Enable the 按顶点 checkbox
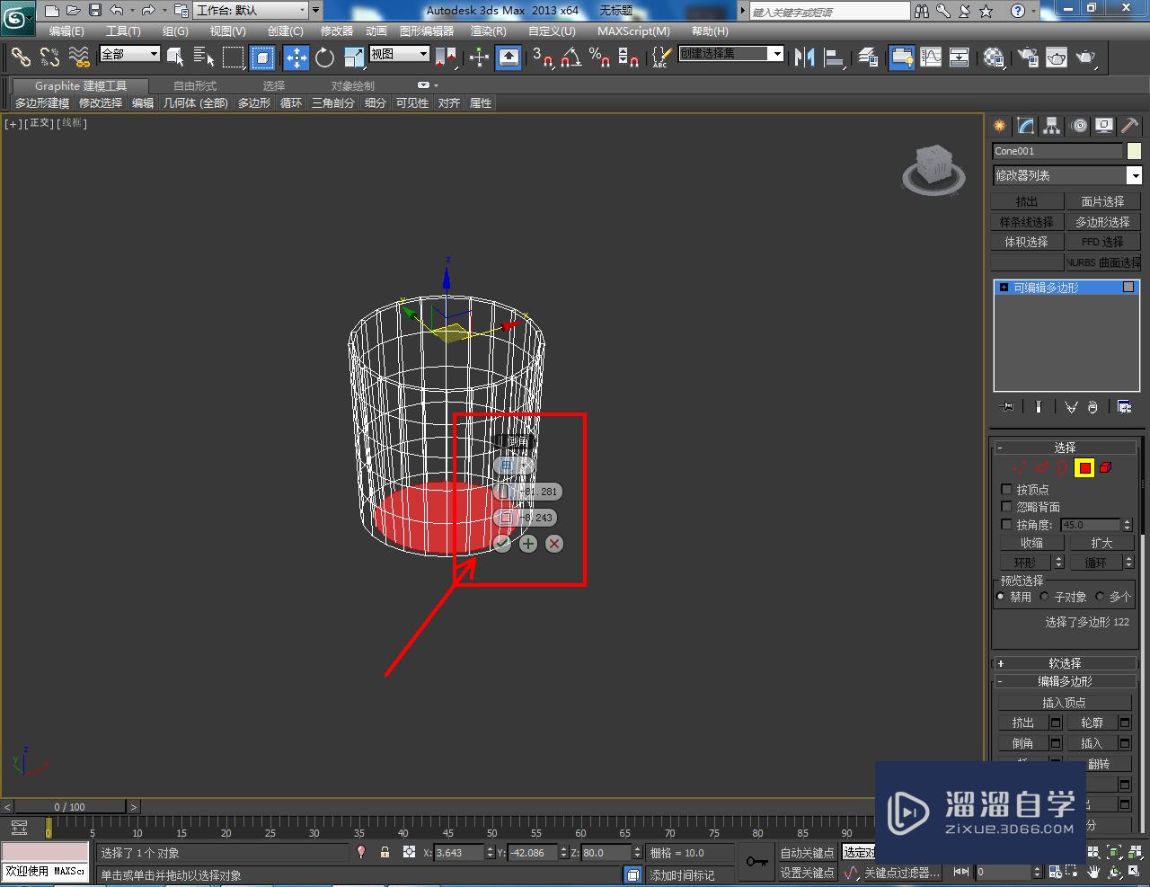The height and width of the screenshot is (887, 1150). tap(1006, 490)
